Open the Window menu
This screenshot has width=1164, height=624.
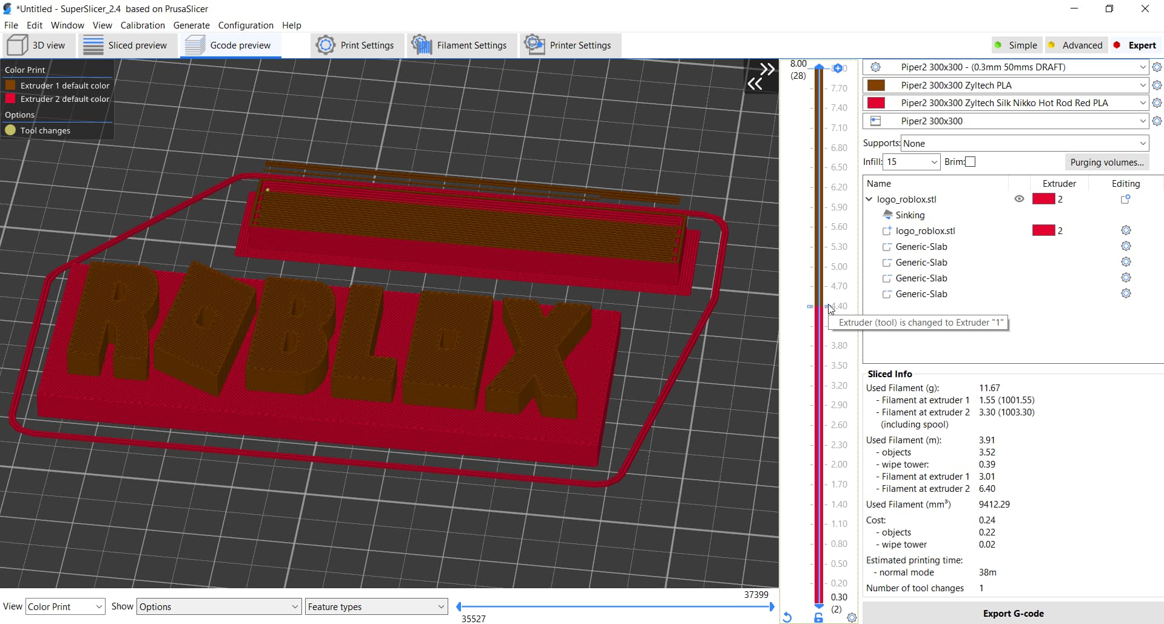(67, 25)
